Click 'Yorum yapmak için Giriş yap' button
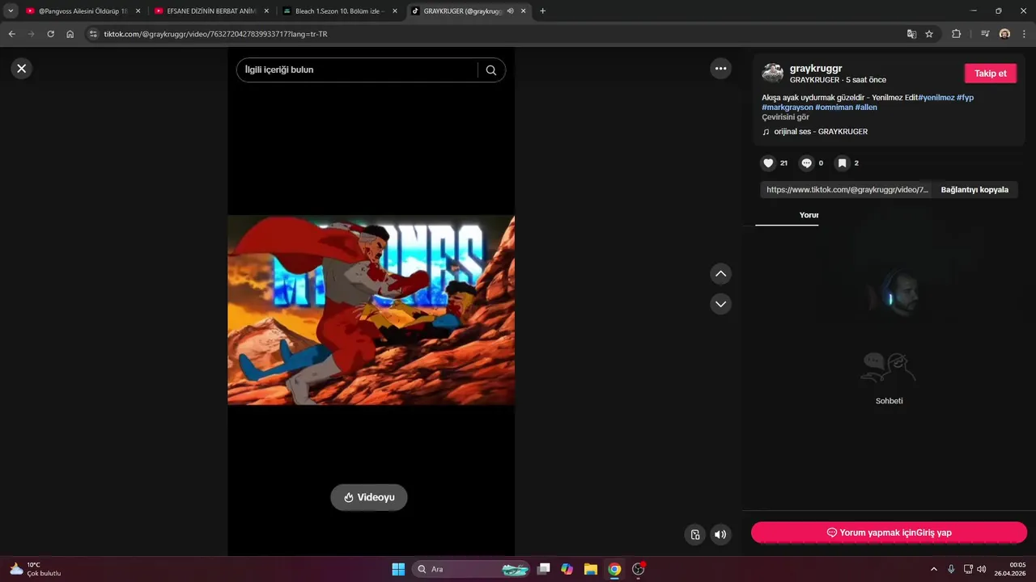Screen dimensions: 1036x582 (889, 533)
